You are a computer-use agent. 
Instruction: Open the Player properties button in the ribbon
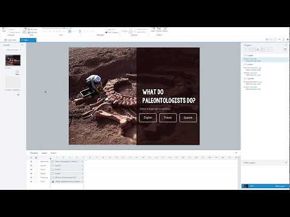(153, 30)
